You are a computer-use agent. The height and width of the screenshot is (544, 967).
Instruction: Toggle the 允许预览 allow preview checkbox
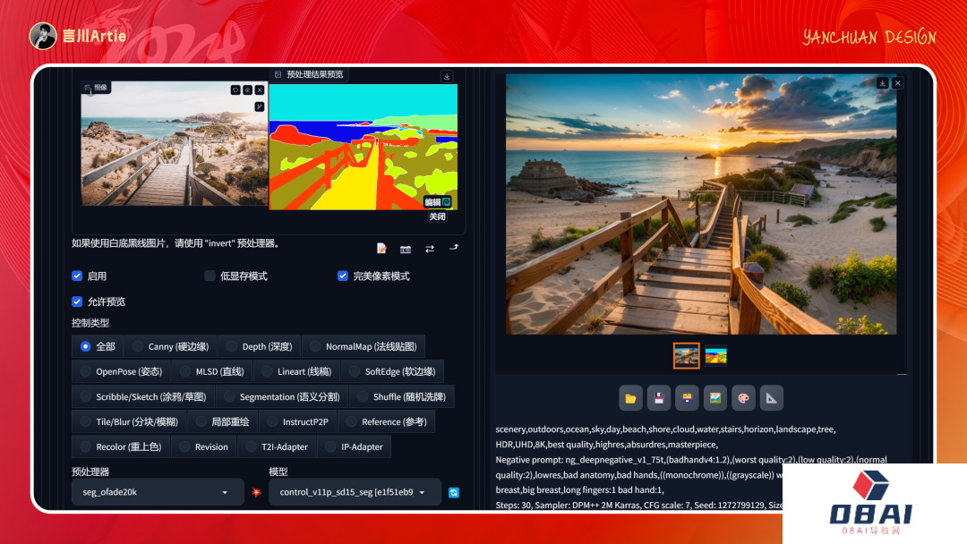pyautogui.click(x=77, y=302)
